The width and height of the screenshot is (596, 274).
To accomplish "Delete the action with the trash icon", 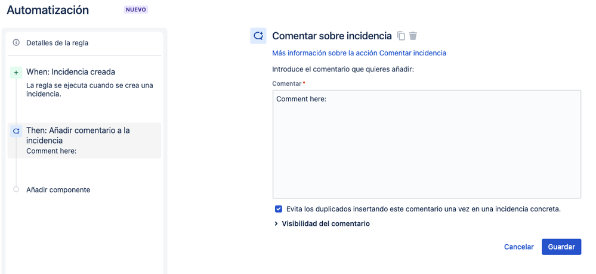I will click(x=413, y=36).
